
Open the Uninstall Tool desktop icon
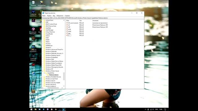(x=41, y=3)
